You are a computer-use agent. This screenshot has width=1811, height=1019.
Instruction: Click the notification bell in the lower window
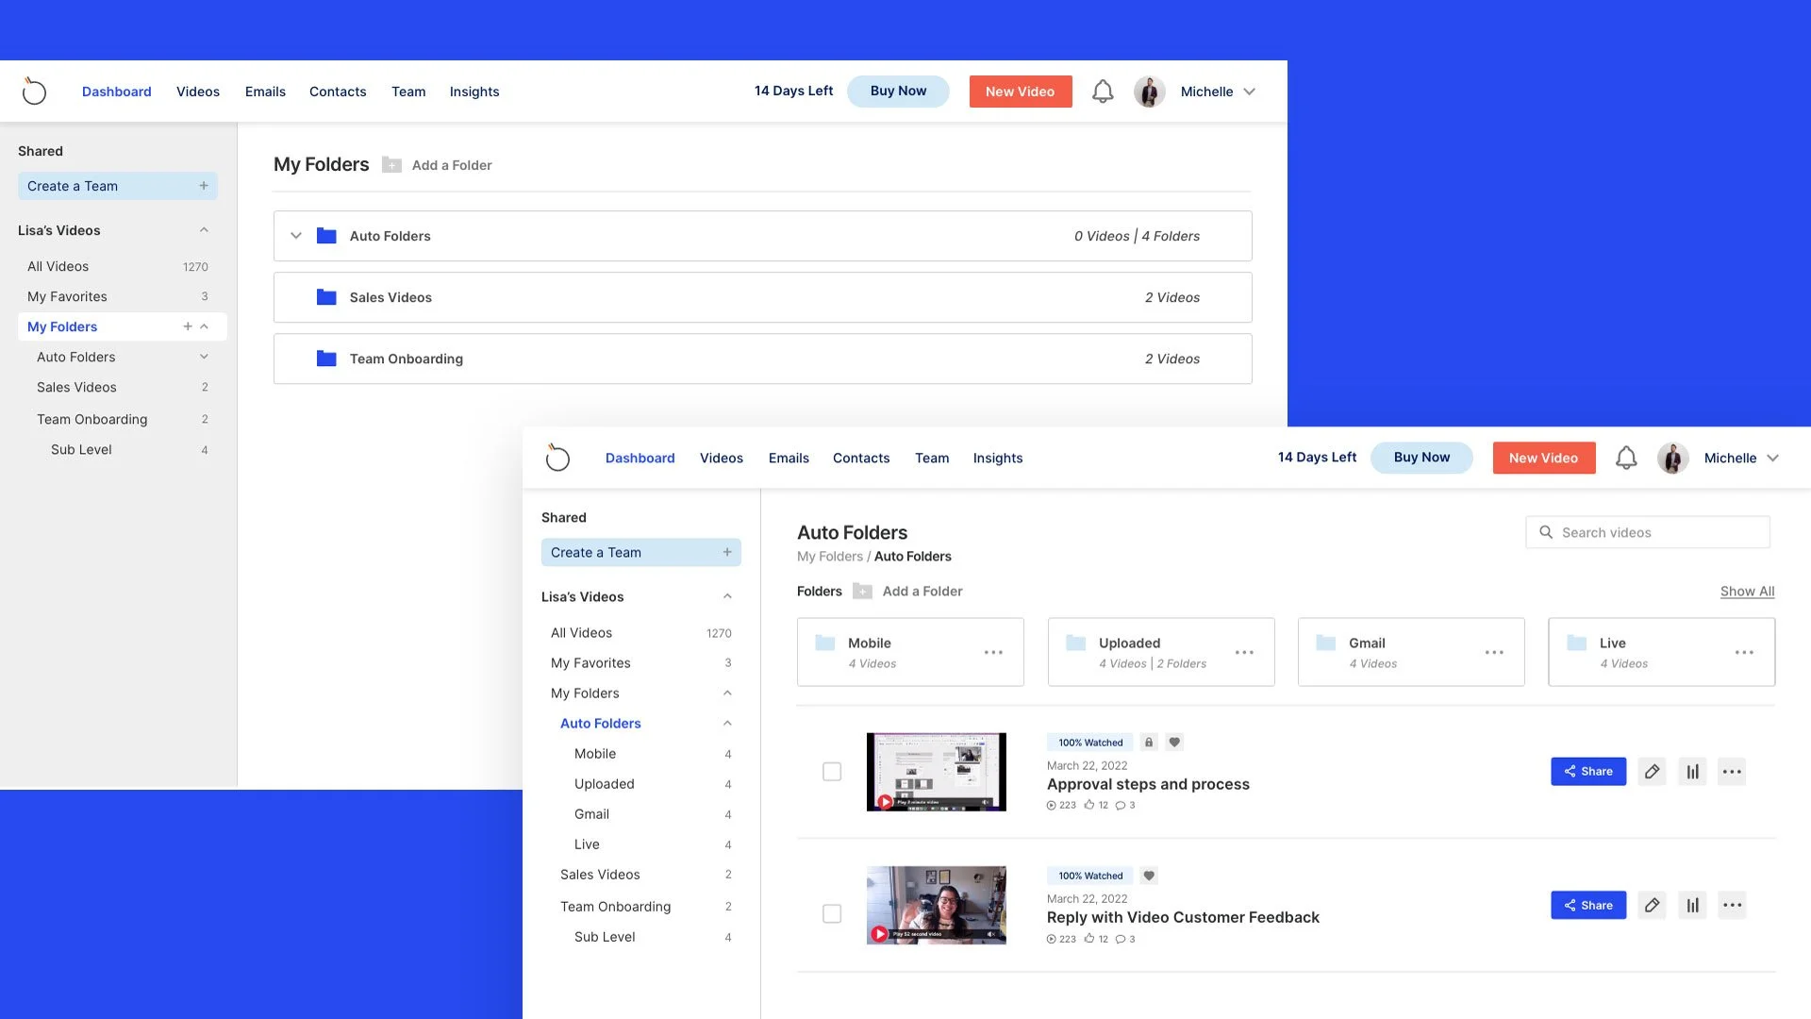click(x=1626, y=459)
